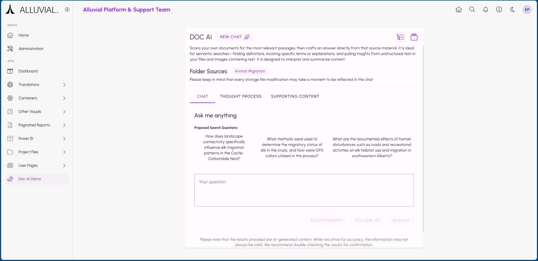Open the user avatar KP menu
Screen dimensions: 538x261
[527, 10]
